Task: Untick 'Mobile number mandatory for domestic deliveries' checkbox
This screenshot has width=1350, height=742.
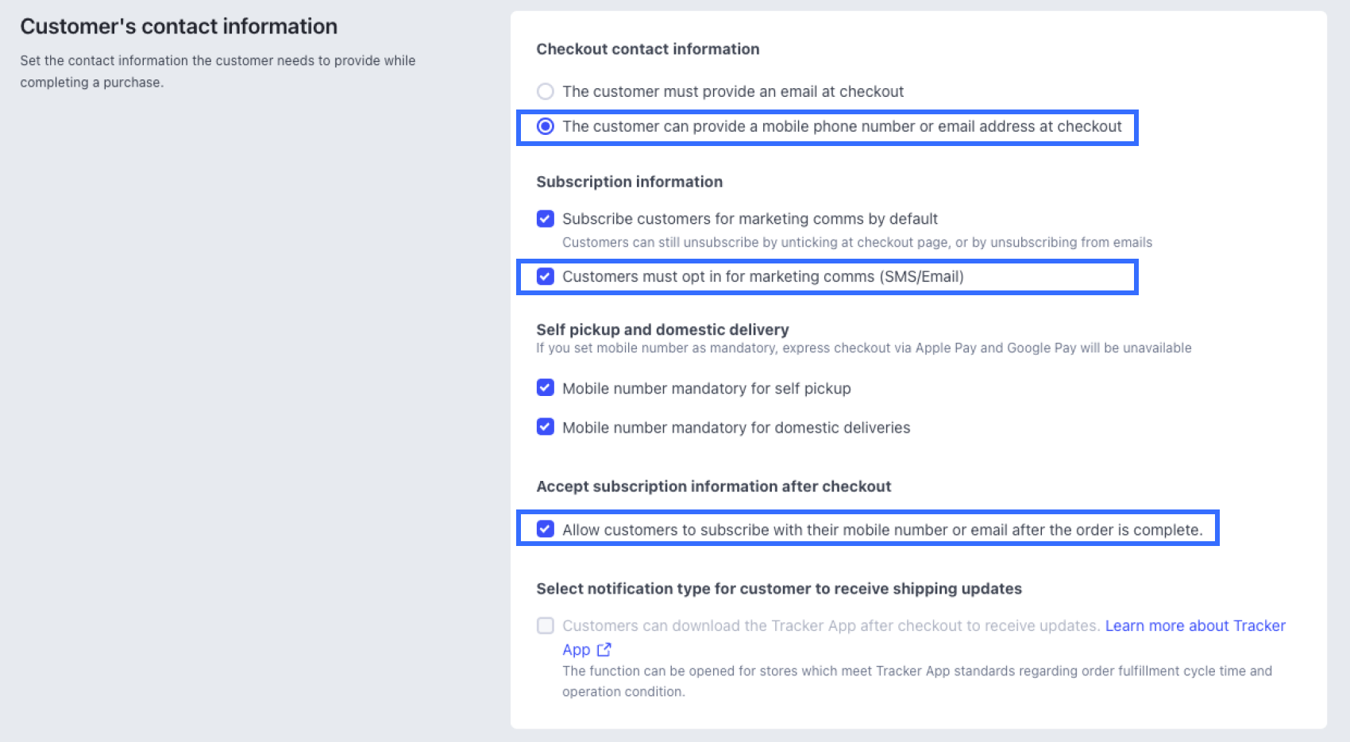Action: coord(546,427)
